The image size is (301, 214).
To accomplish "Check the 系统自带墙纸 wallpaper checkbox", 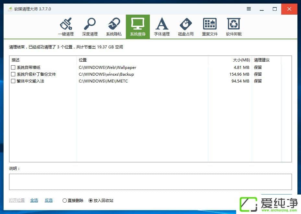I will [x=13, y=67].
